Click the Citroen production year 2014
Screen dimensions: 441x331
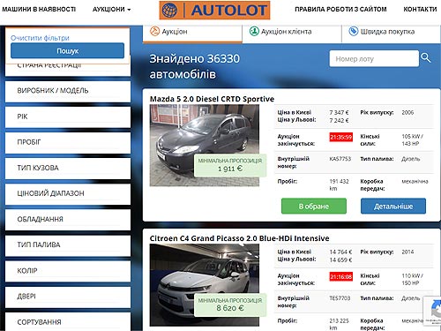tap(407, 252)
